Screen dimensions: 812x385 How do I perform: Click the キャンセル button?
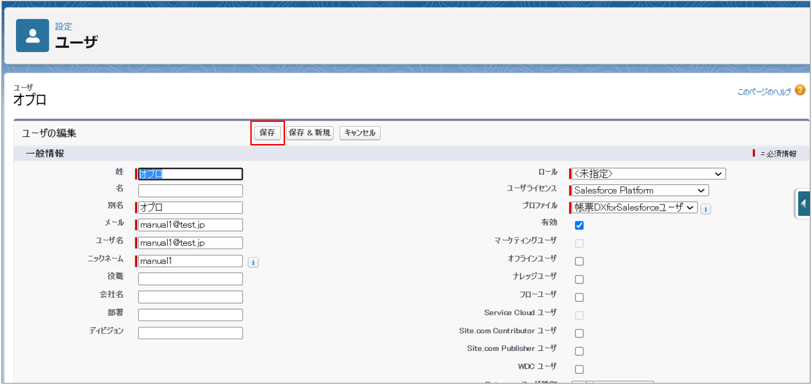[x=360, y=133]
